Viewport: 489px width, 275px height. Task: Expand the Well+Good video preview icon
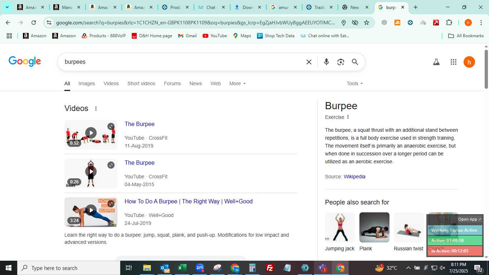(111, 204)
